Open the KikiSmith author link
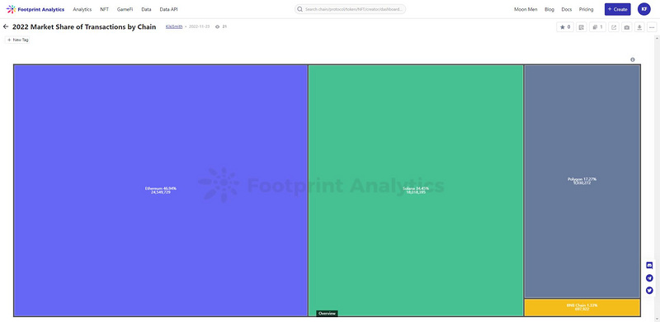Viewport: 660px width, 322px height. tap(174, 26)
